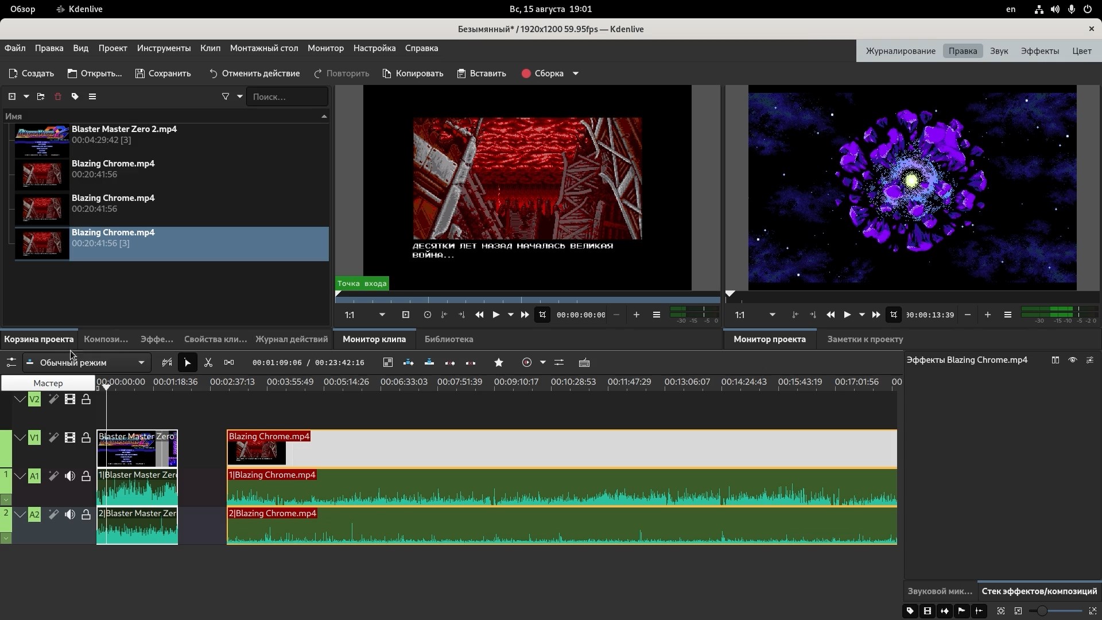The image size is (1102, 620).
Task: Switch to the Библиотека tab
Action: click(x=448, y=339)
